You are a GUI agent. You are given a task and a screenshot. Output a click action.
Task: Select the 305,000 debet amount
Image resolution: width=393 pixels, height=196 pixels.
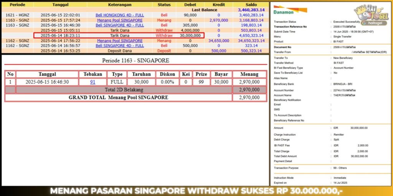tap(190, 25)
